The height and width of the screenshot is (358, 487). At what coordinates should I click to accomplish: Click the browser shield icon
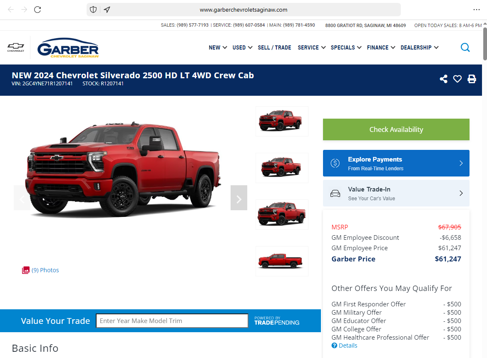[93, 10]
